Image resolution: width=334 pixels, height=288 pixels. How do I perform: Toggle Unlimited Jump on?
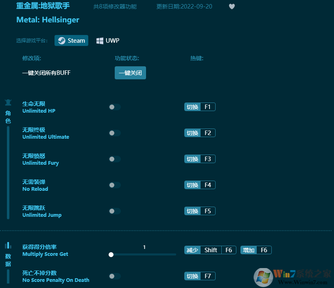coord(115,211)
